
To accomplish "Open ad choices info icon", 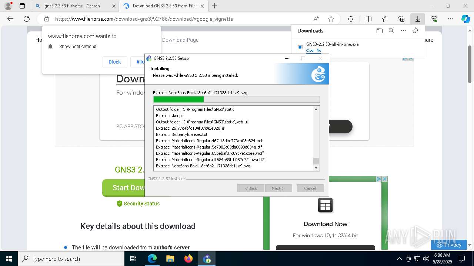I will [x=379, y=179].
